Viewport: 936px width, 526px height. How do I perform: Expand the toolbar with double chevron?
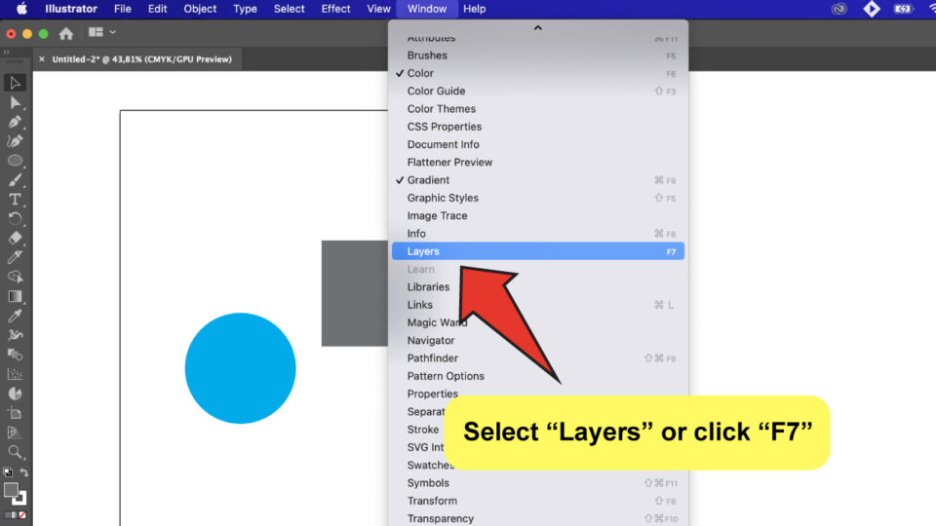[7, 53]
